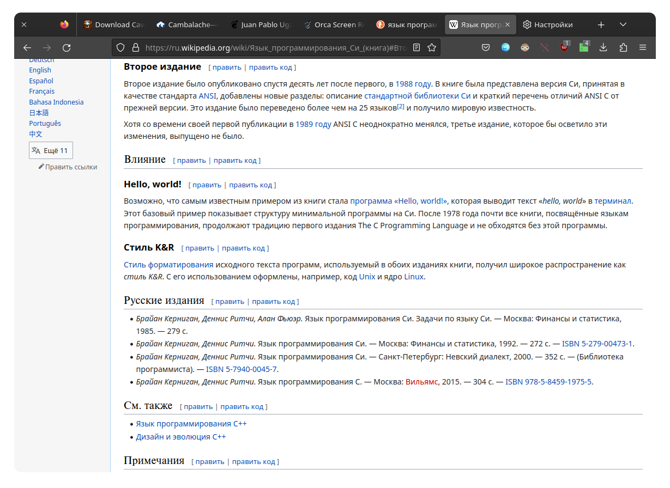Open the 1989 году link
This screenshot has width=670, height=488.
click(x=313, y=124)
